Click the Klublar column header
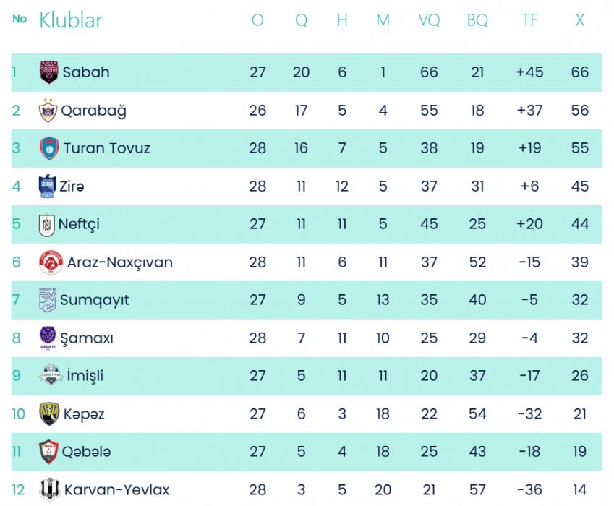Image resolution: width=614 pixels, height=506 pixels. [x=71, y=20]
